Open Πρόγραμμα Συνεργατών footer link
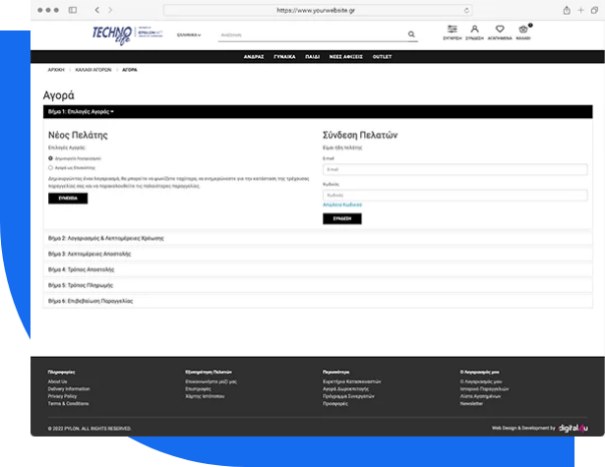This screenshot has width=605, height=467. tap(348, 396)
